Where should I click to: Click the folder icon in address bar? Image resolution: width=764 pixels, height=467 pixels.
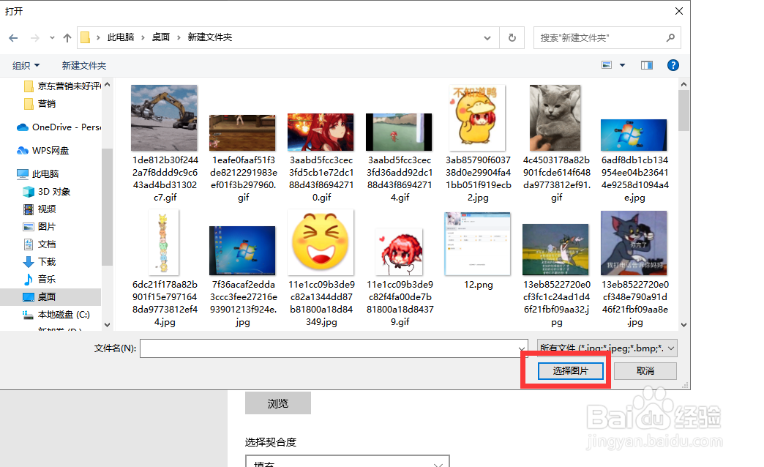click(86, 37)
